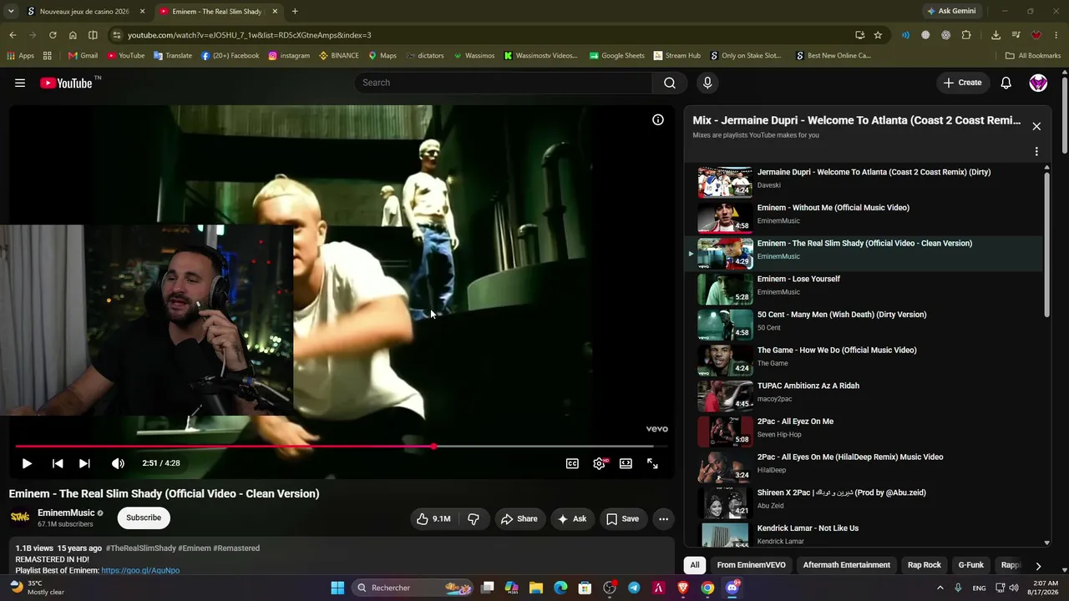Mute the video volume
This screenshot has width=1069, height=601.
pyautogui.click(x=118, y=463)
